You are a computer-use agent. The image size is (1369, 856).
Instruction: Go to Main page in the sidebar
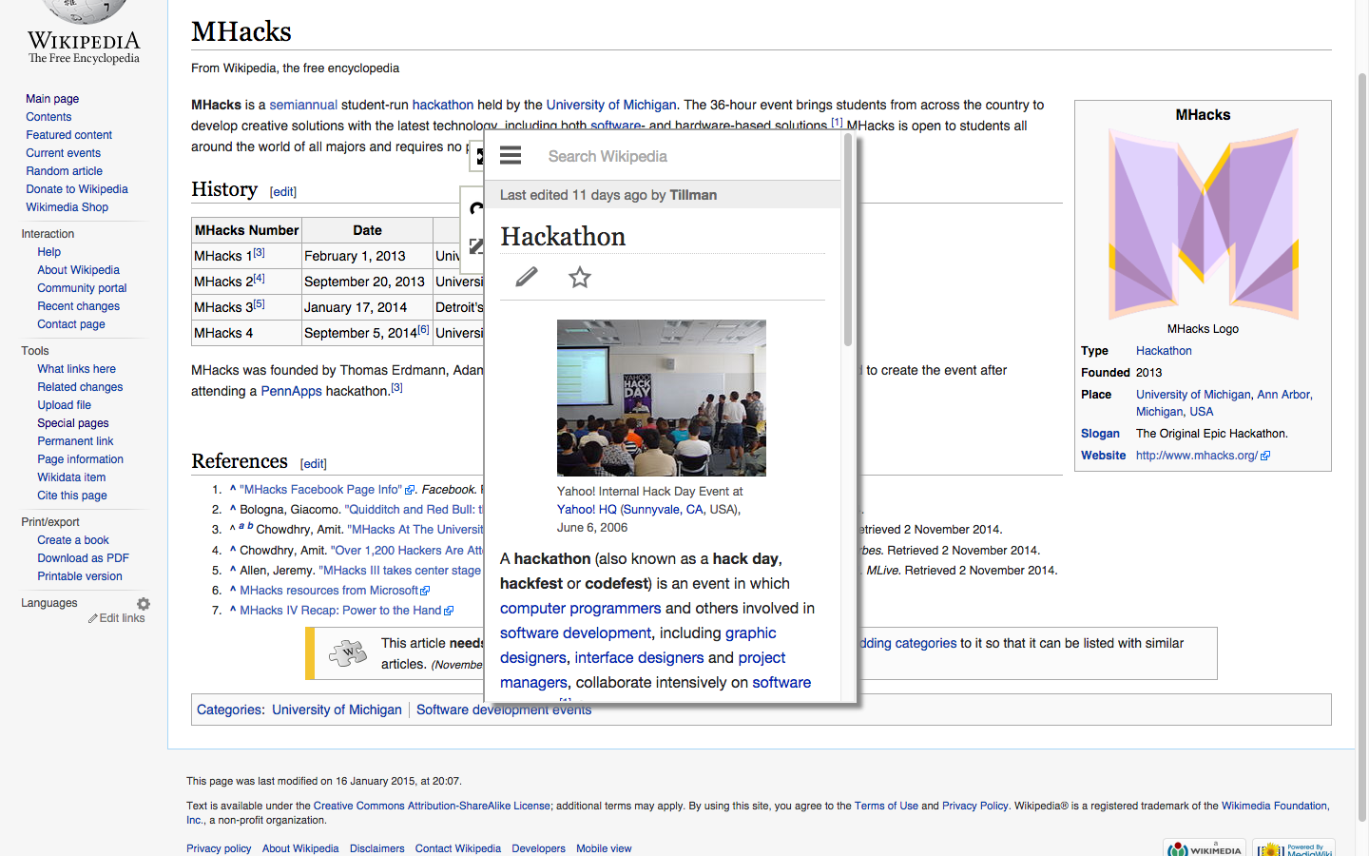click(52, 99)
